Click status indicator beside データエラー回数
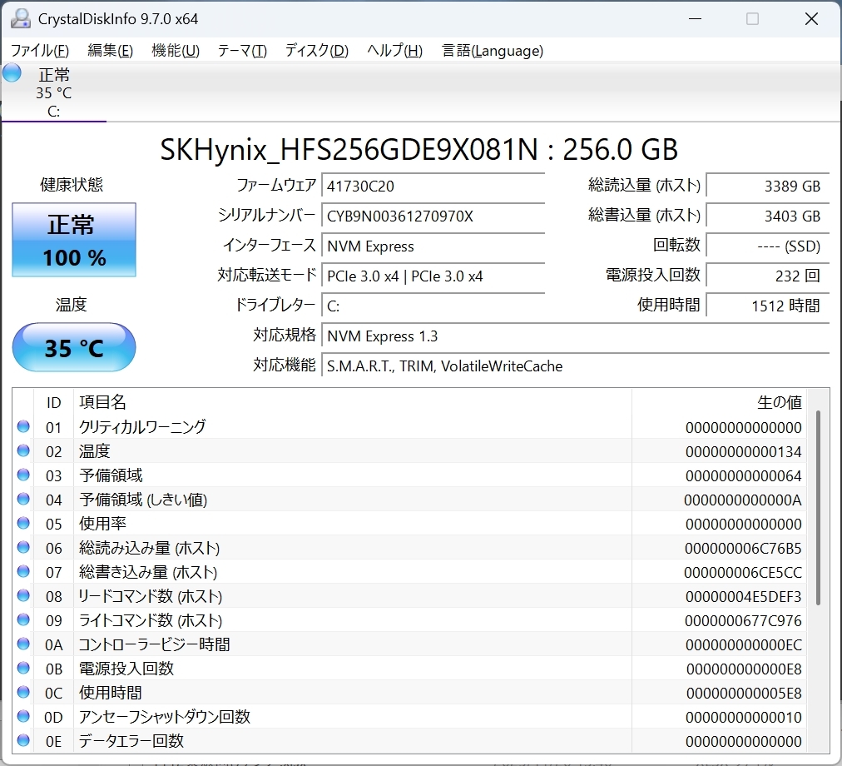This screenshot has width=842, height=766. coord(22,740)
